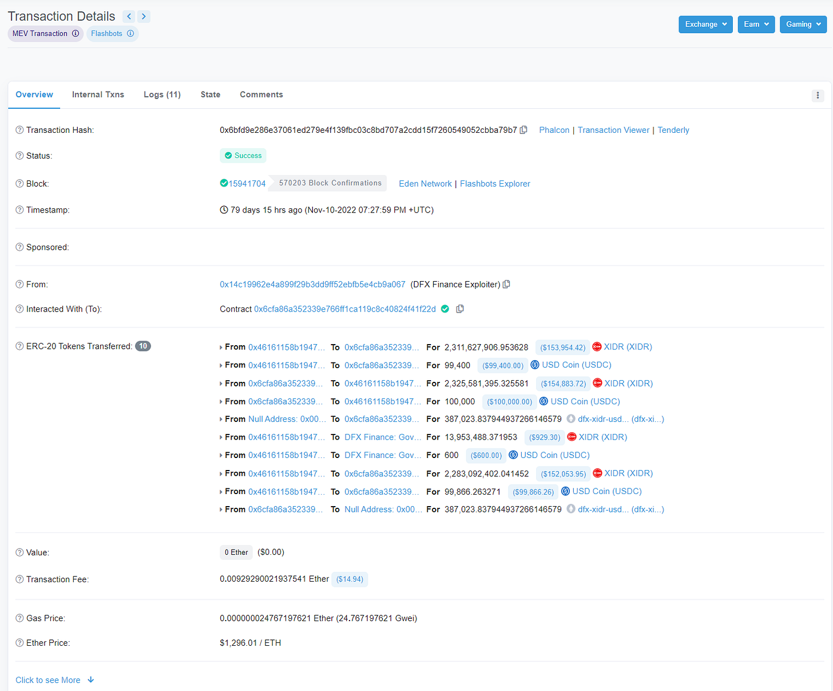Open the Logs (11) tab
Viewport: 833px width, 691px height.
click(x=162, y=94)
